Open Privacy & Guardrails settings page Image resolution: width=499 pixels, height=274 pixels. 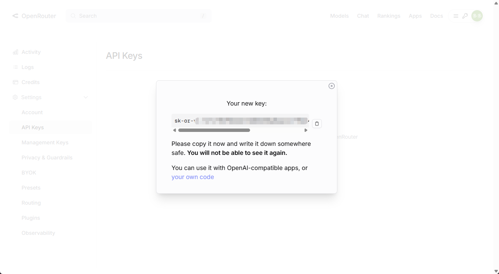click(47, 158)
